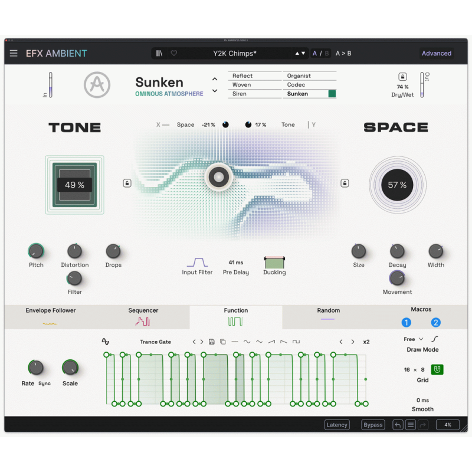The height and width of the screenshot is (472, 472).
Task: Open the preset library browser icon
Action: 159,53
